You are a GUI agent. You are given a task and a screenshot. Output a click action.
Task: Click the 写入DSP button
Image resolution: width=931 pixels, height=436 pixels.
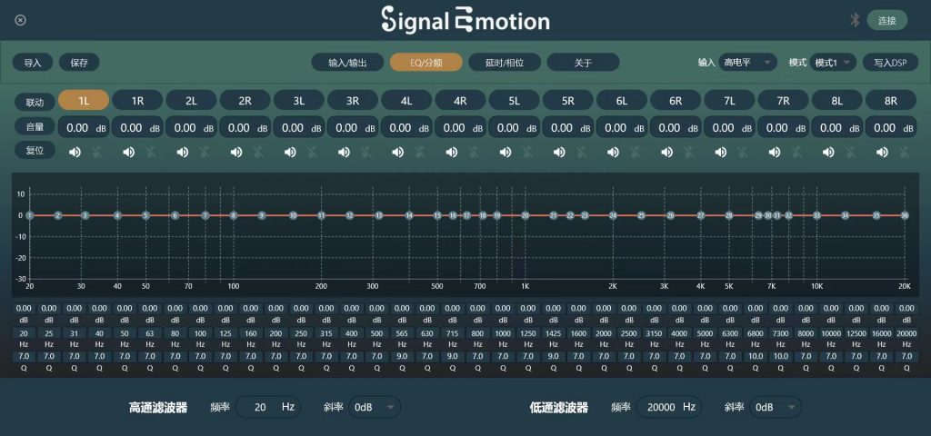coord(891,63)
